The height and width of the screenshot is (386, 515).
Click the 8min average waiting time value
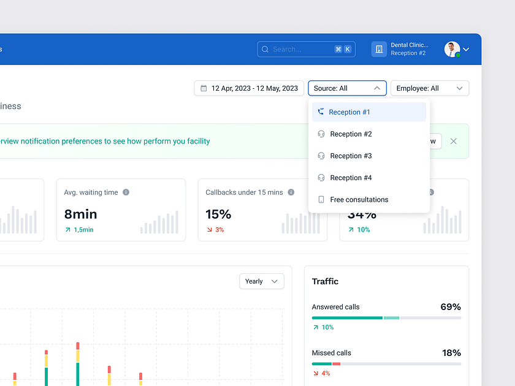pyautogui.click(x=80, y=214)
